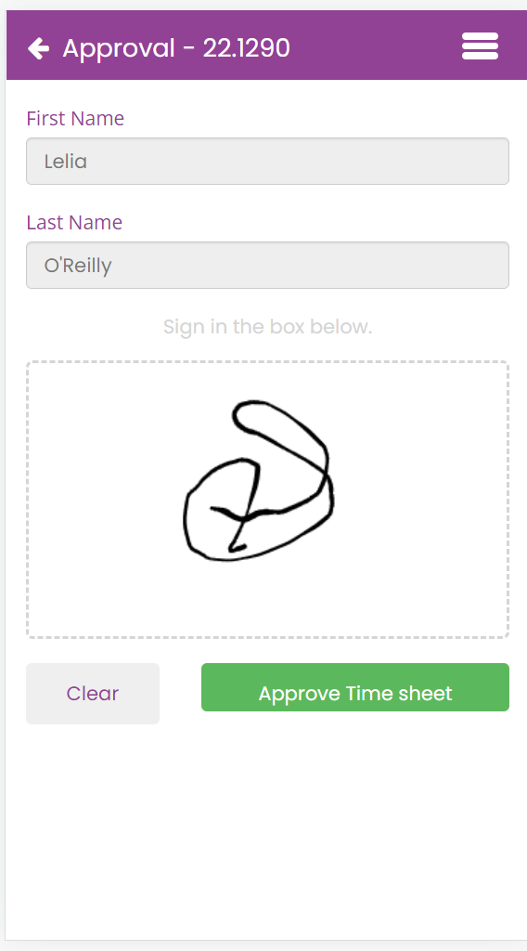Select the First Name field containing Lelia
This screenshot has height=951, width=527.
(267, 162)
